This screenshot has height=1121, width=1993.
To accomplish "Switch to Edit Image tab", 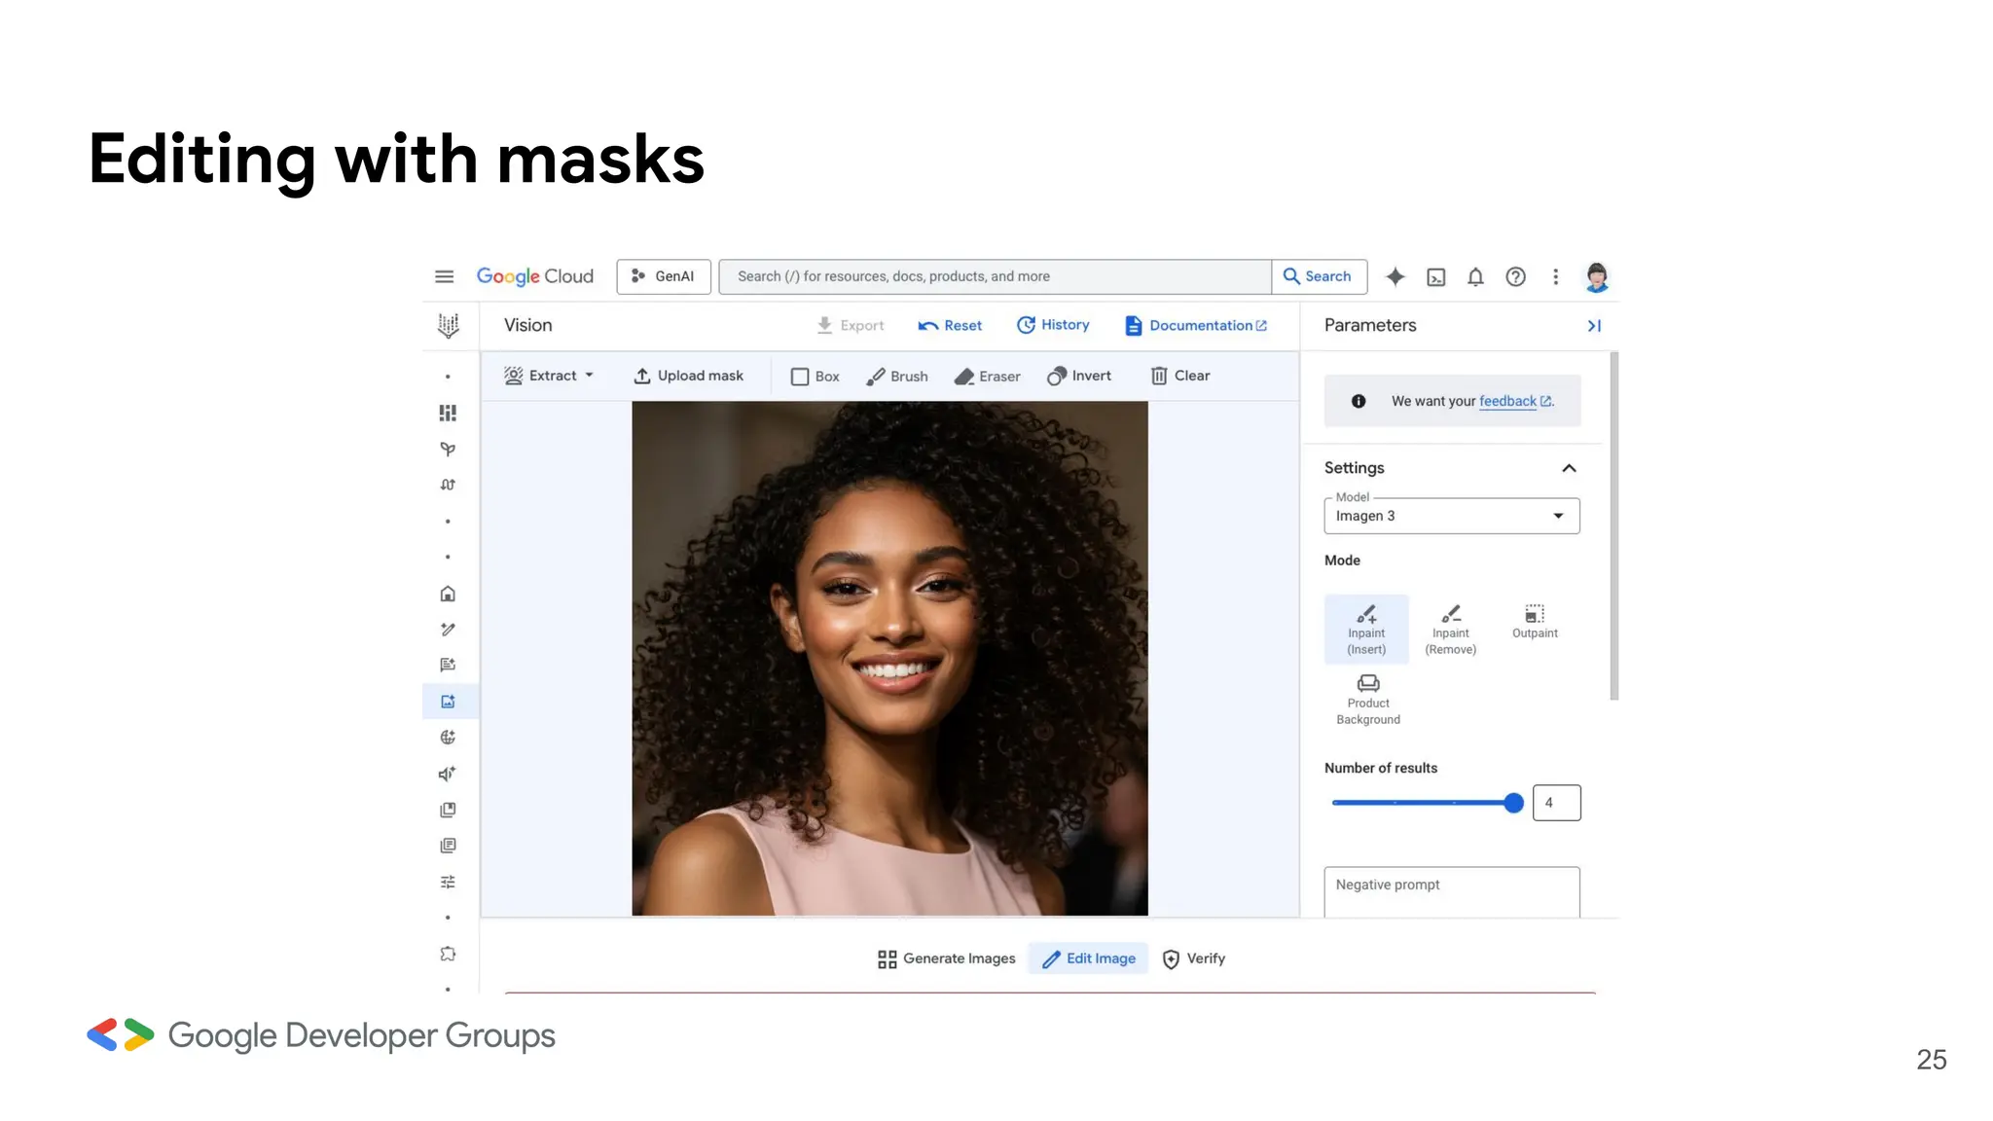I will pyautogui.click(x=1088, y=958).
